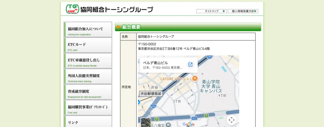Click the postal code 〒150-0002 text
324x127 pixels.
(147, 44)
